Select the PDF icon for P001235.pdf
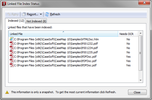Screen dimensions: 152x100 click(12, 52)
